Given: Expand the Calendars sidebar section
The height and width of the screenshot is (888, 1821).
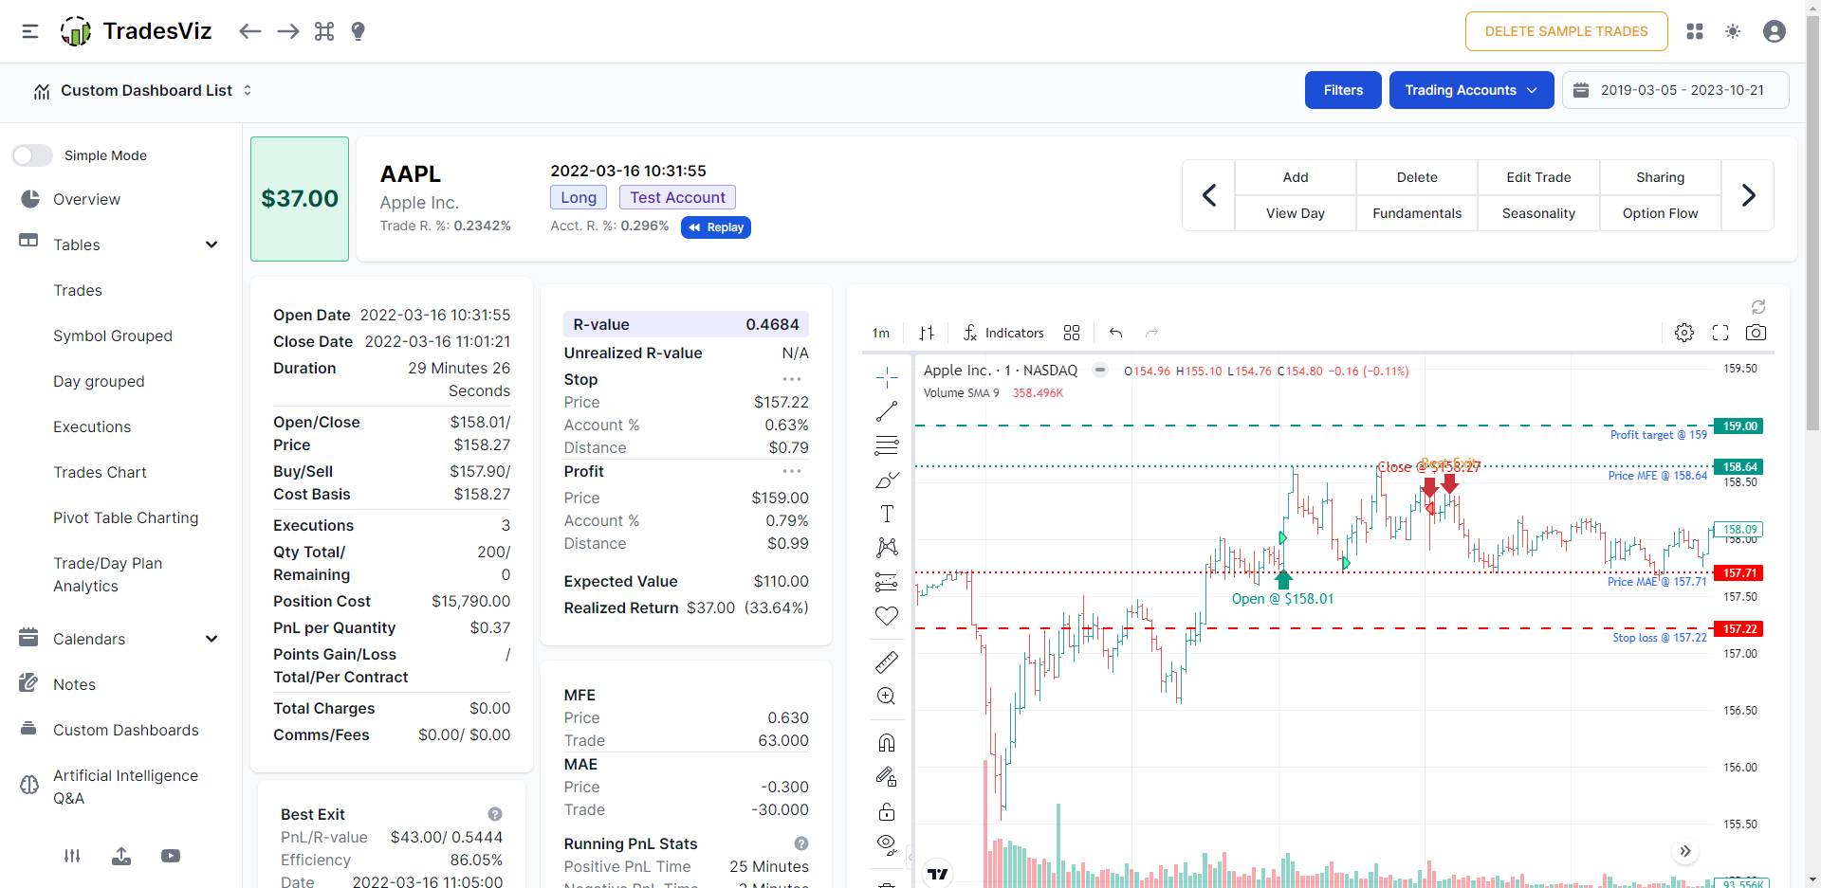Looking at the screenshot, I should pos(212,639).
